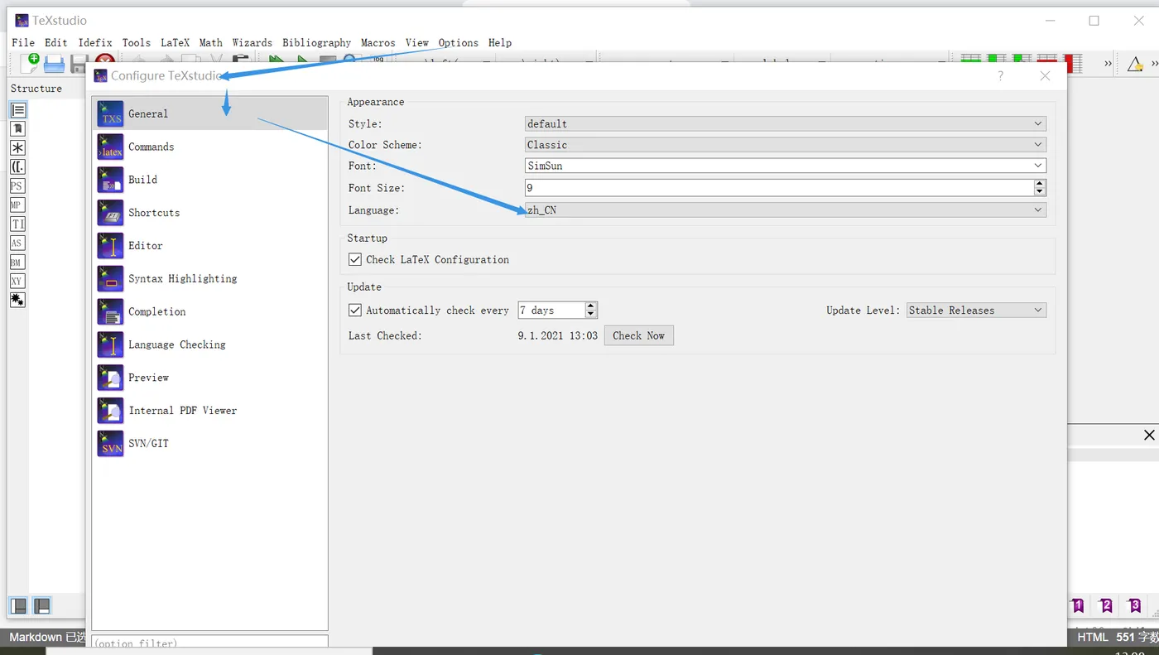Create a new document with the New icon
Screen dimensions: 1159x655
click(x=30, y=63)
